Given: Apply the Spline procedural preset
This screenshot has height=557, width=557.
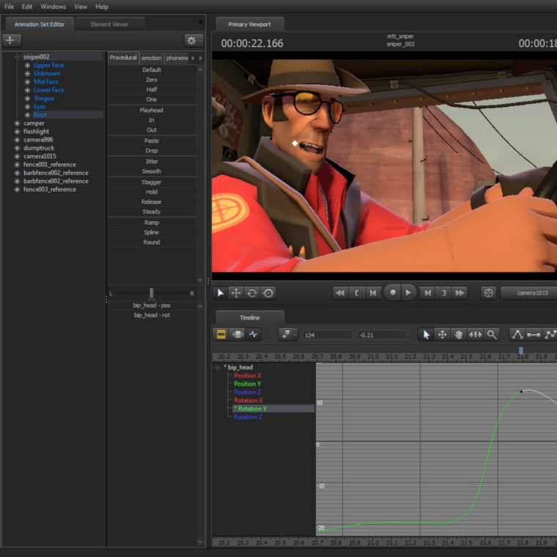Looking at the screenshot, I should tap(152, 232).
